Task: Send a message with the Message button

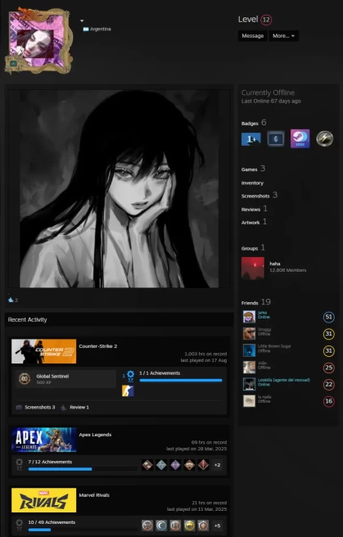Action: pyautogui.click(x=253, y=36)
